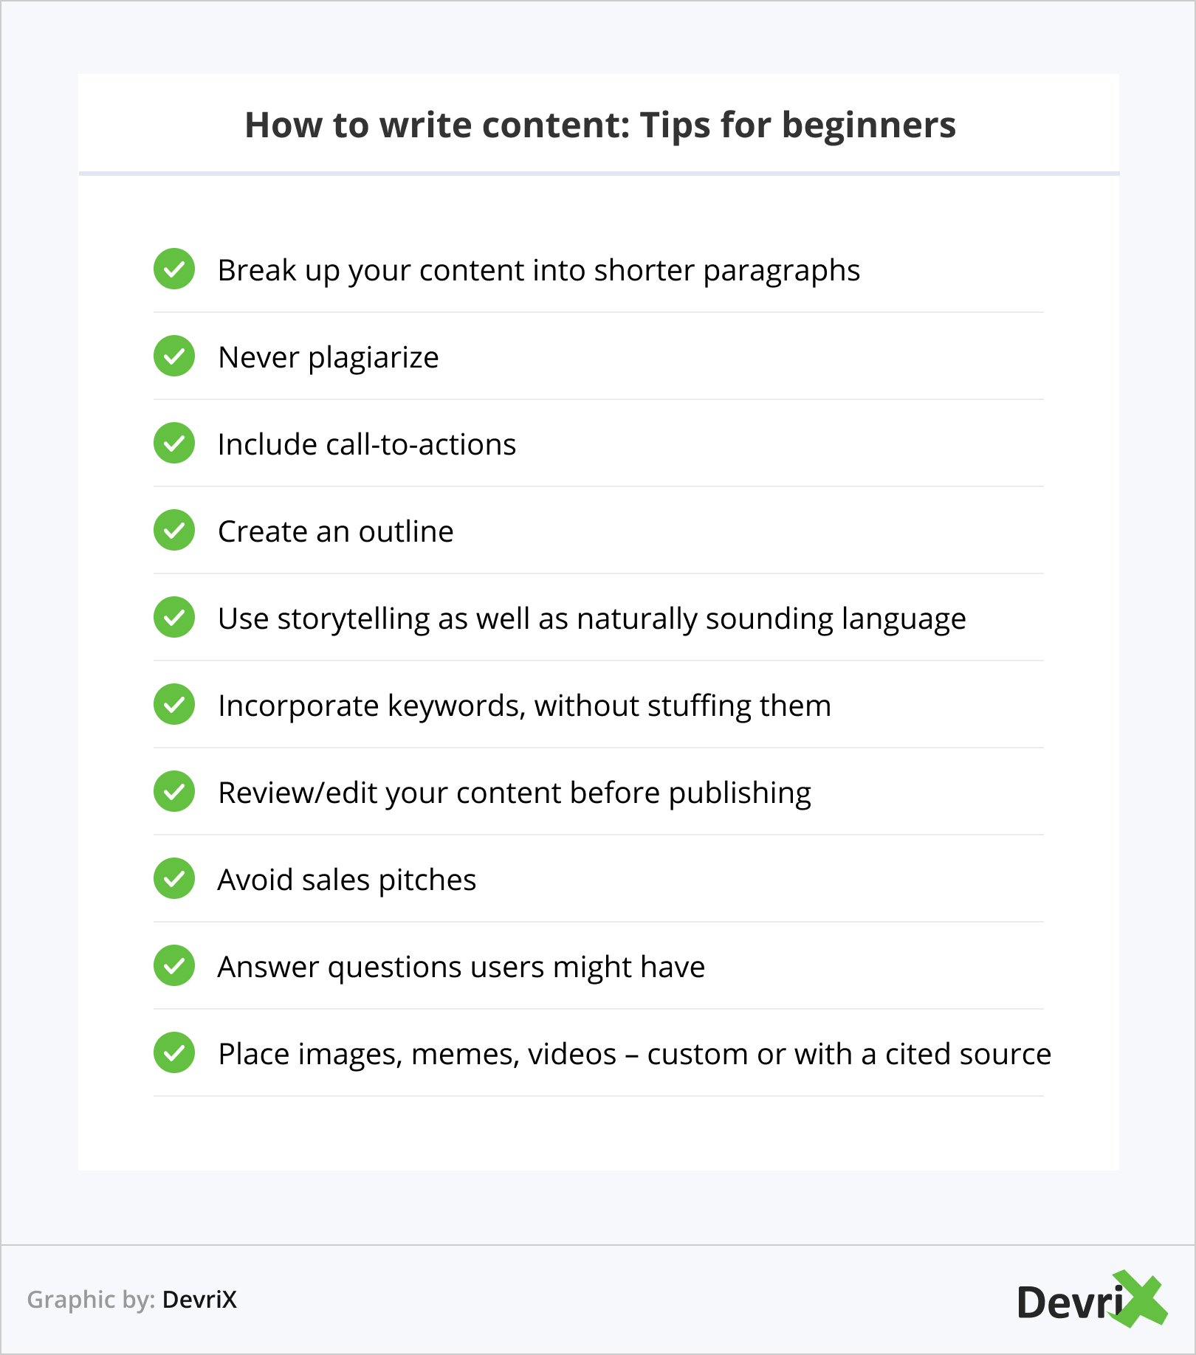Click the How to write content title
Image resolution: width=1196 pixels, height=1355 pixels.
pos(599,125)
